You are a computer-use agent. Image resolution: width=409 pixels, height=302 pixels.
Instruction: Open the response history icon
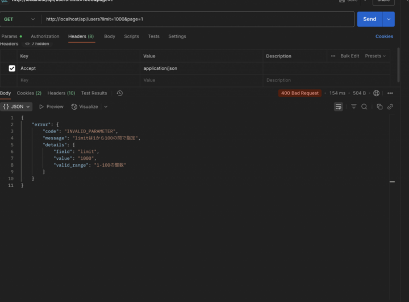120,93
